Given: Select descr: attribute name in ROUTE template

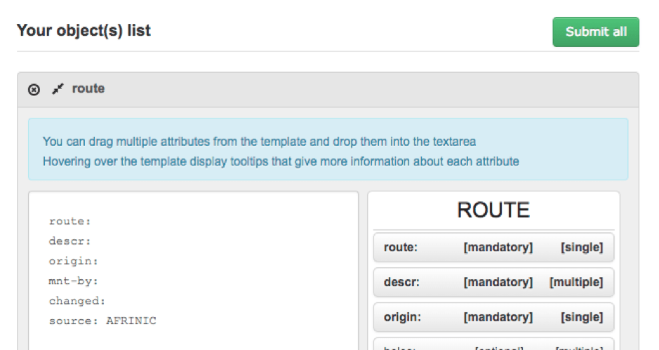Looking at the screenshot, I should click(401, 282).
